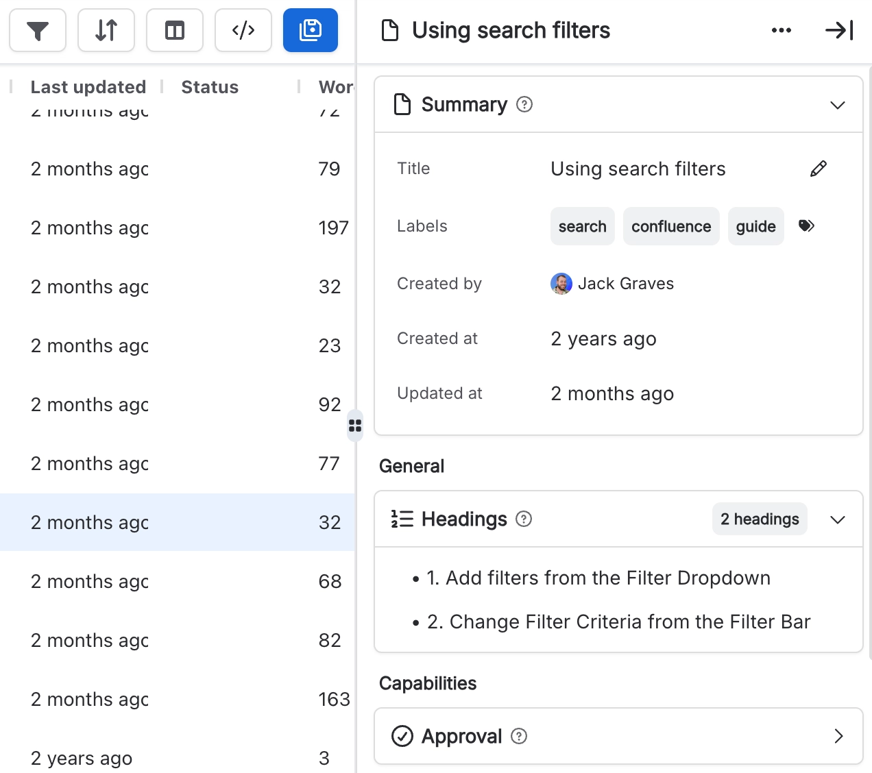This screenshot has height=773, width=872.
Task: Select row with 92 words
Action: pos(178,404)
